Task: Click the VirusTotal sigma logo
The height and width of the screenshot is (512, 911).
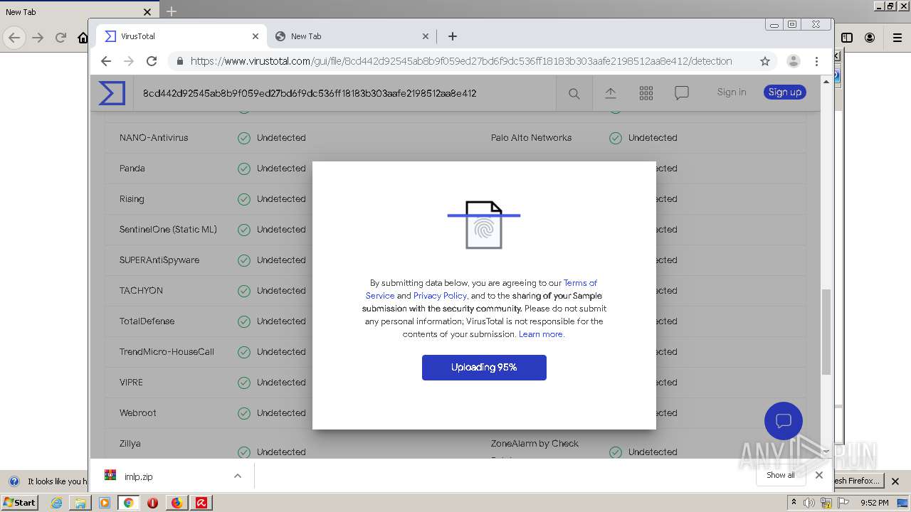Action: (x=112, y=93)
